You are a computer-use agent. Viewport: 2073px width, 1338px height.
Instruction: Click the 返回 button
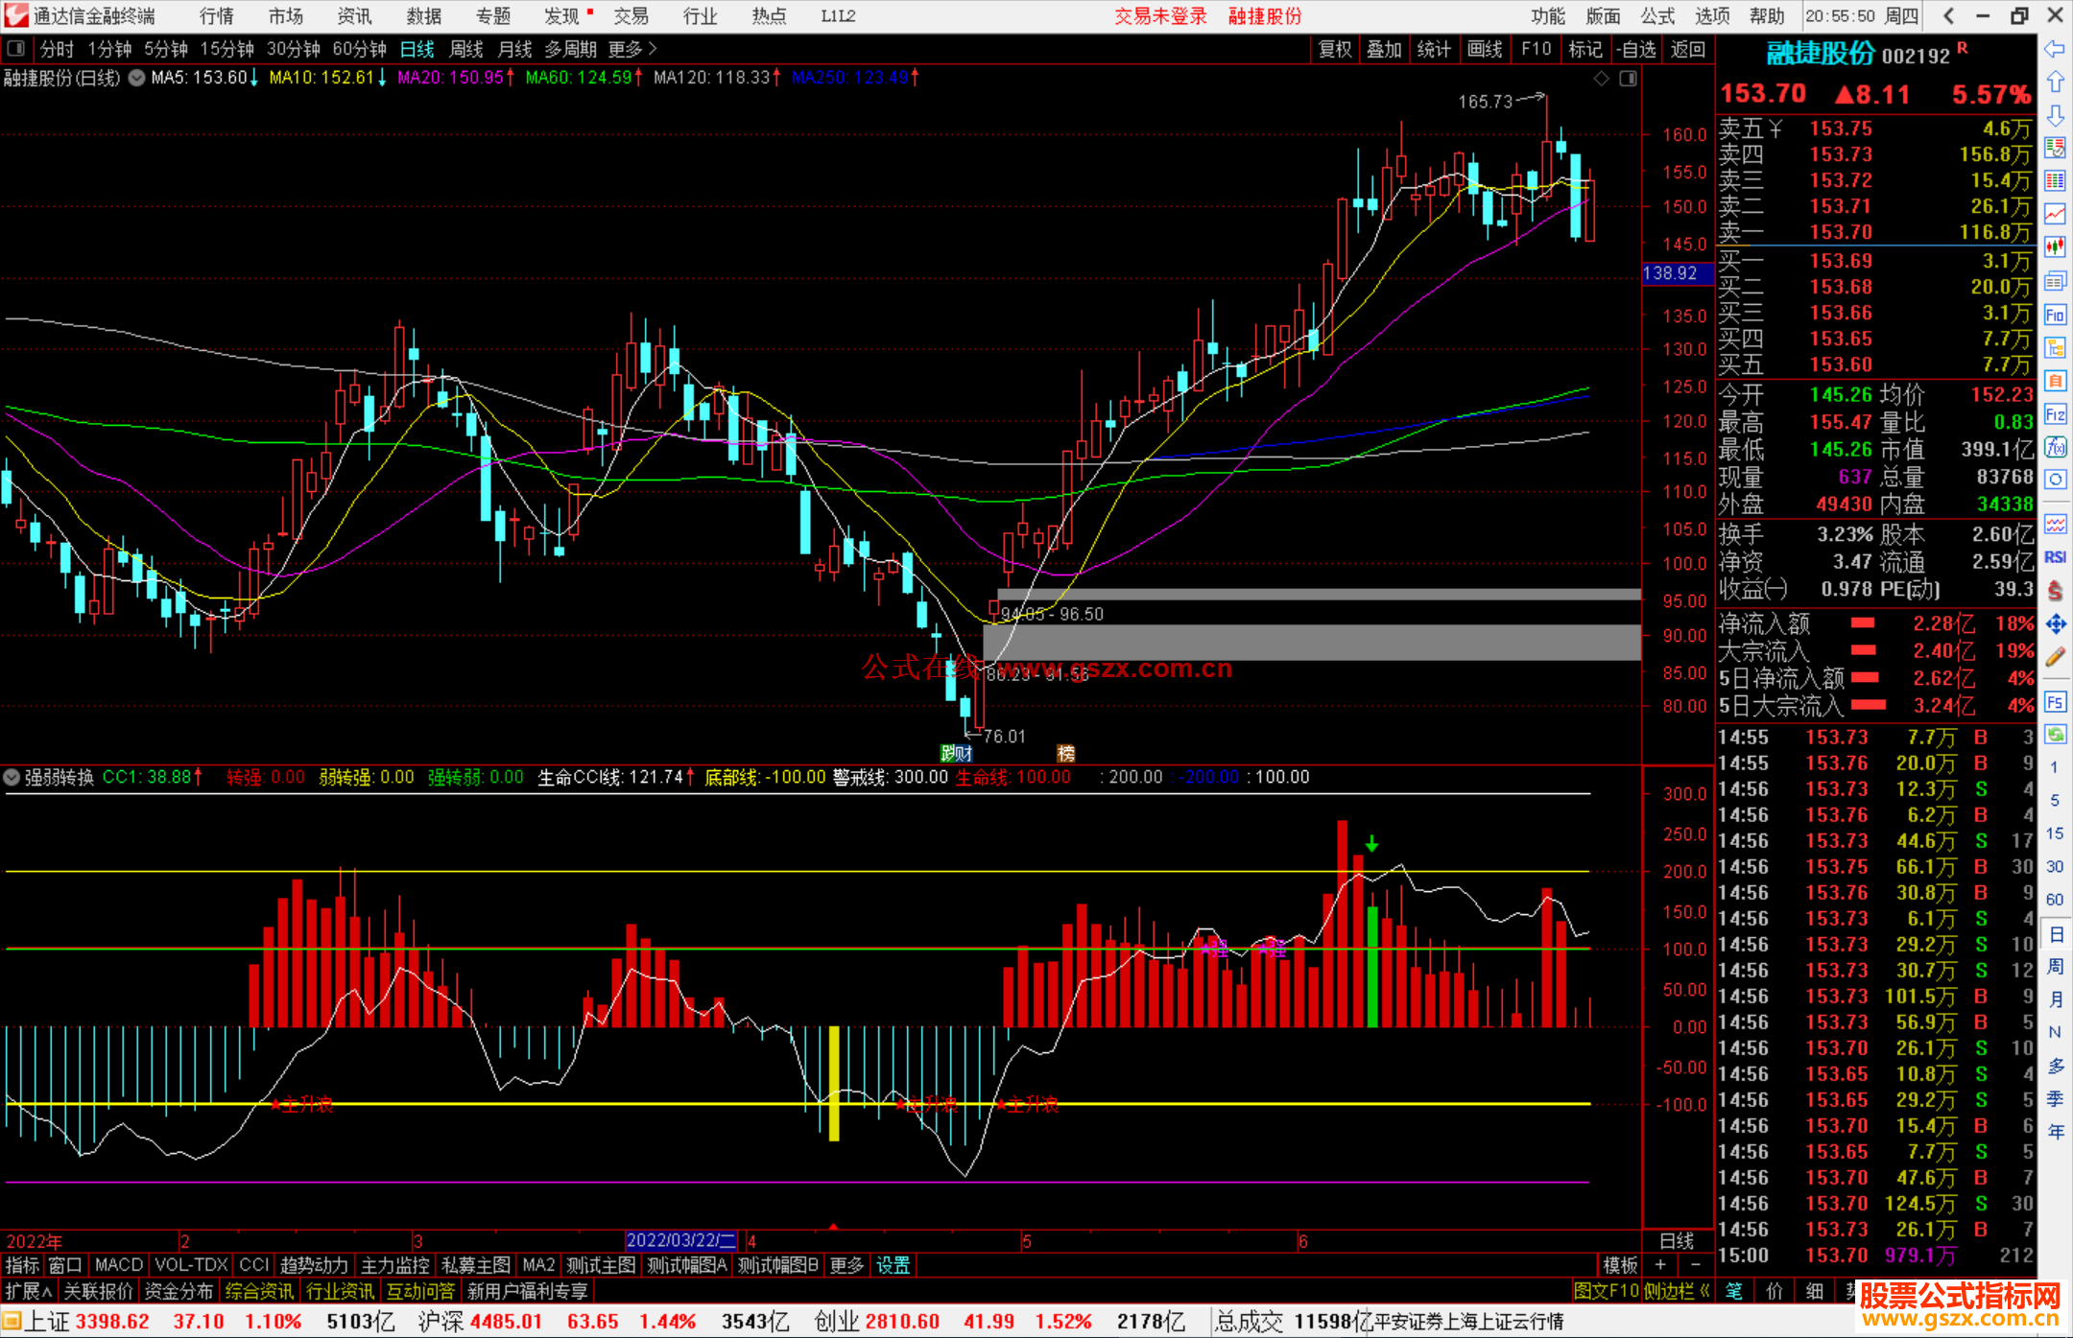(x=1687, y=49)
